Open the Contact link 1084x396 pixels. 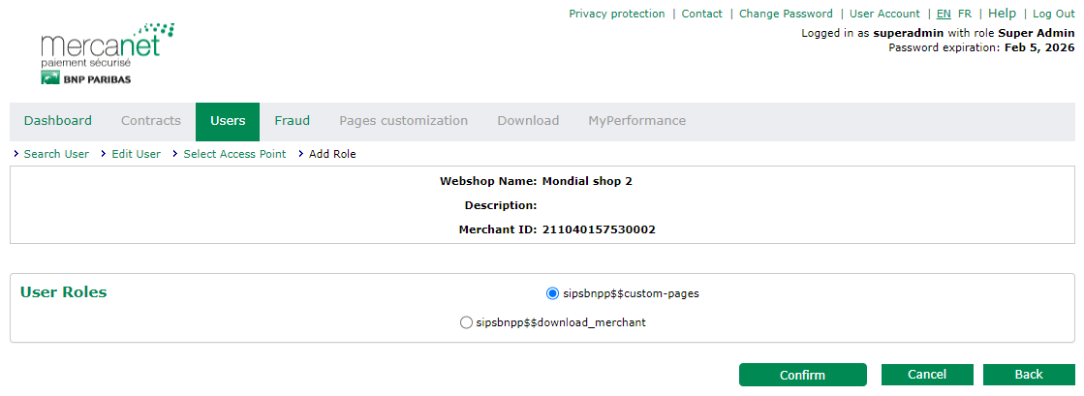pos(701,14)
